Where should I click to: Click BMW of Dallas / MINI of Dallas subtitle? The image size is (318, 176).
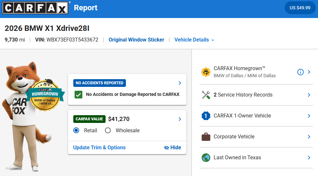[x=245, y=76]
